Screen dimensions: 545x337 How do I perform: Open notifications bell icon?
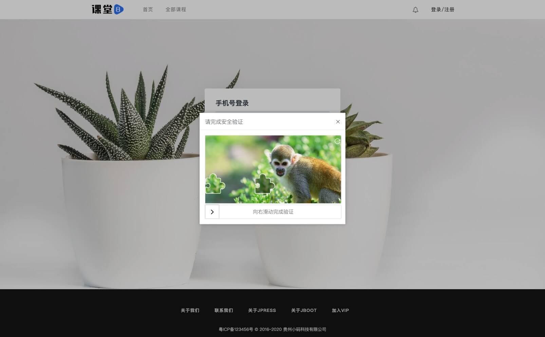click(x=415, y=10)
